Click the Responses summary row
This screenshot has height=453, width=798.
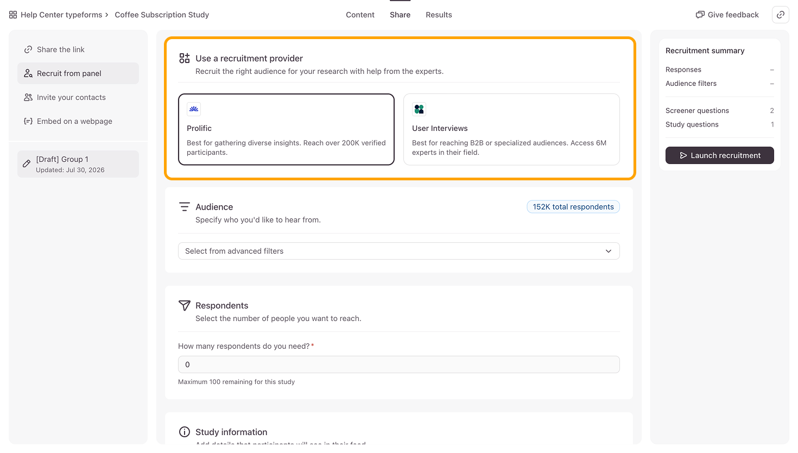pos(720,70)
